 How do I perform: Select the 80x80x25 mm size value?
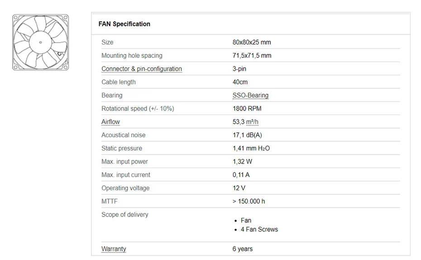[x=252, y=43]
